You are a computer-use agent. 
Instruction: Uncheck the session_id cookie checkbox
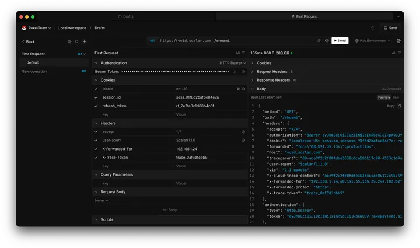click(x=96, y=97)
